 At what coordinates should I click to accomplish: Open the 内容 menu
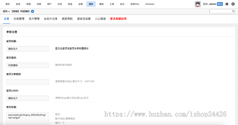(x=39, y=4)
